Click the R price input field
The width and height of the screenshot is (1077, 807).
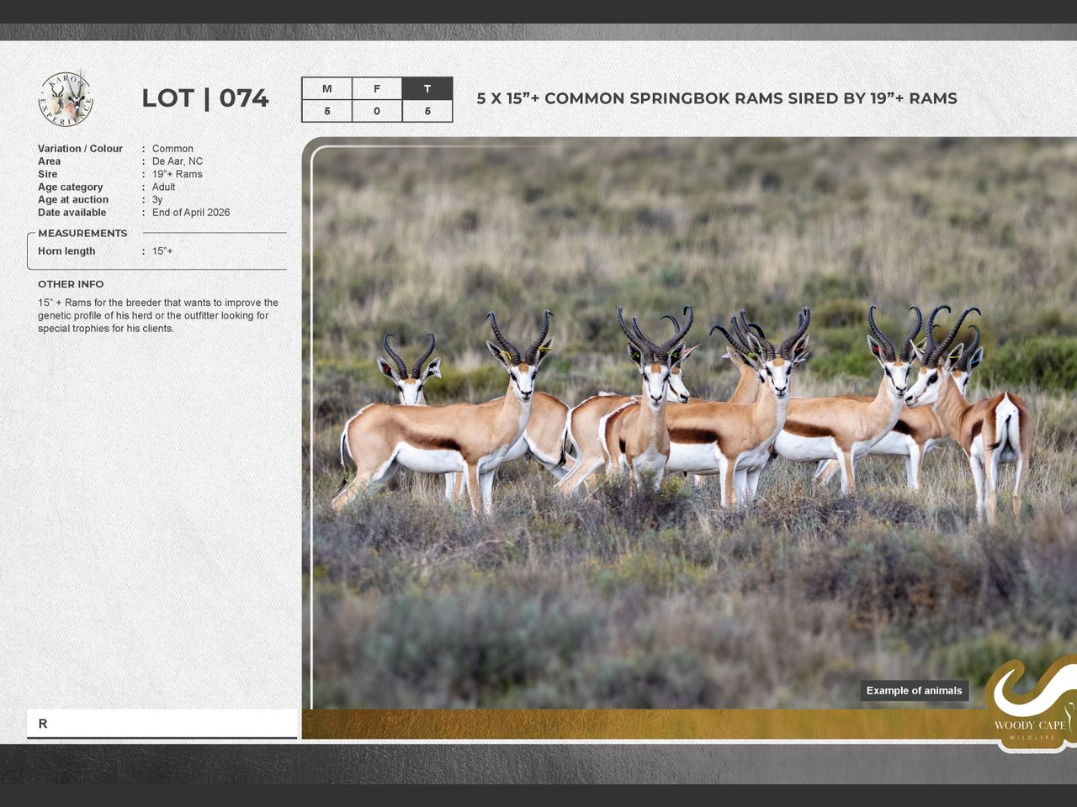coord(162,724)
